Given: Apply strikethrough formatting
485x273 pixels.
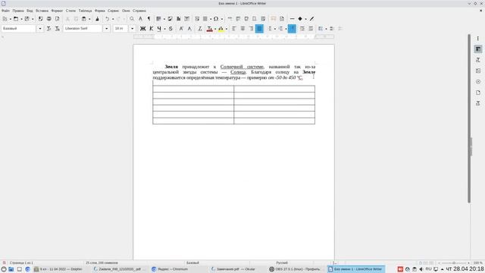Looking at the screenshot, I should click(x=171, y=29).
